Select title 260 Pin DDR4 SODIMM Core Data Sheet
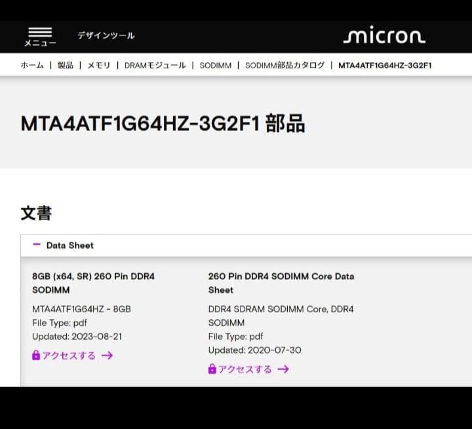This screenshot has width=472, height=429. pyautogui.click(x=281, y=283)
